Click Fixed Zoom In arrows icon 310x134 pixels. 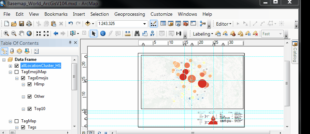pyautogui.click(x=39, y=33)
